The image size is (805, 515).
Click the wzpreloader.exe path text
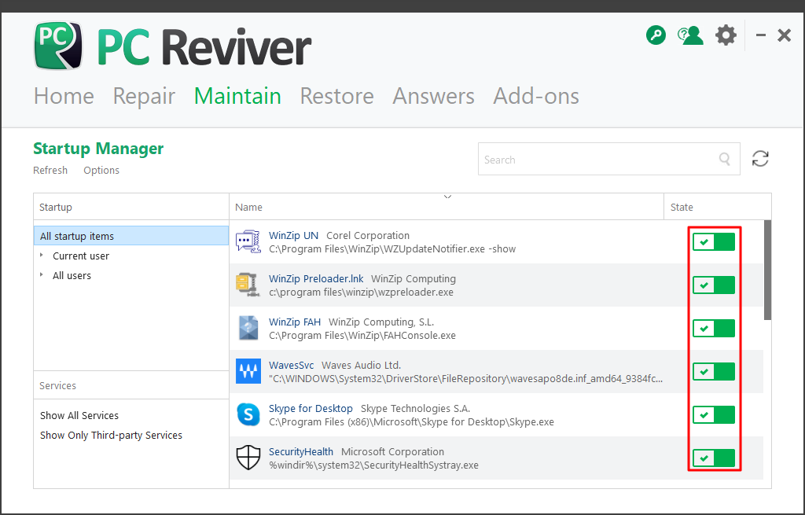click(x=362, y=292)
